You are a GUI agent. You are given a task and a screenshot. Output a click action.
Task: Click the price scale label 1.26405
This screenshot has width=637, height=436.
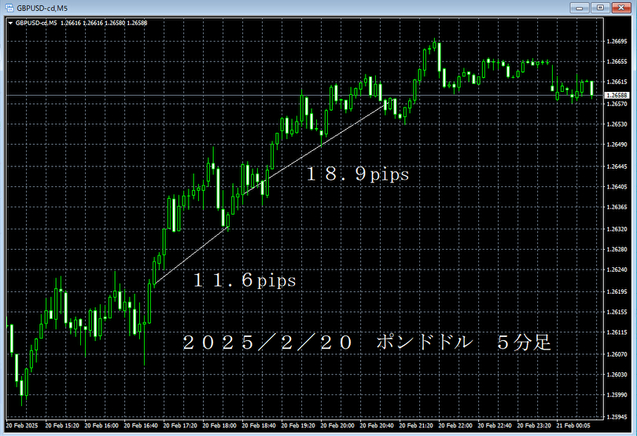click(x=617, y=187)
